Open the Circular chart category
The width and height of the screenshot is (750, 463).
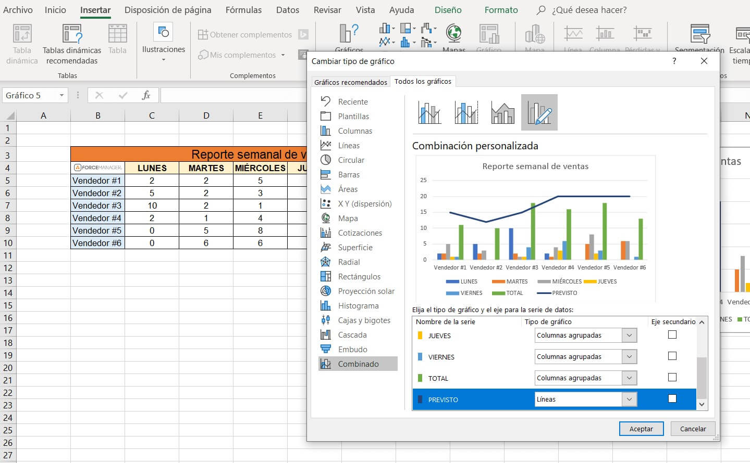tap(351, 160)
